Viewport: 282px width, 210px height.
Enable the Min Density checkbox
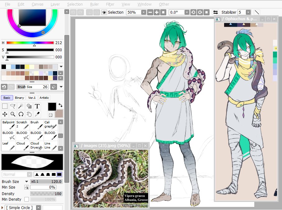pyautogui.click(x=27, y=199)
